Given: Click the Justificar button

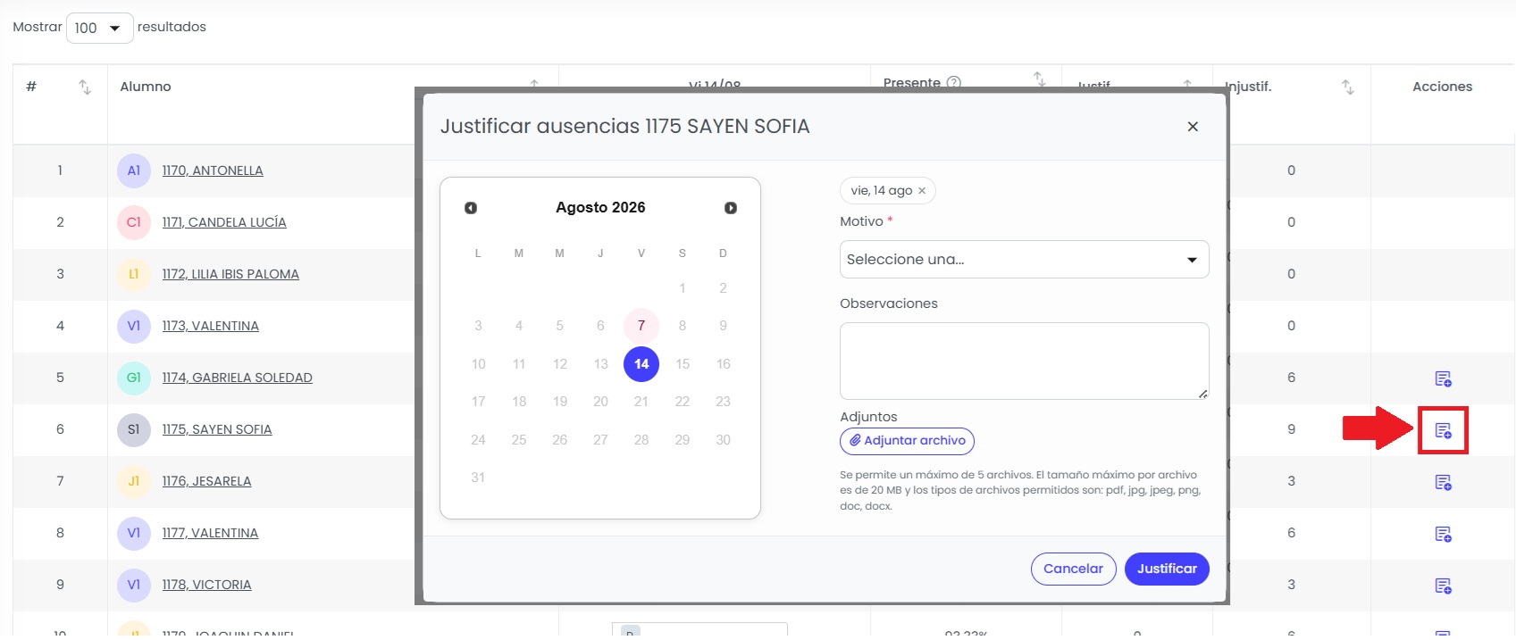Looking at the screenshot, I should pyautogui.click(x=1167, y=569).
